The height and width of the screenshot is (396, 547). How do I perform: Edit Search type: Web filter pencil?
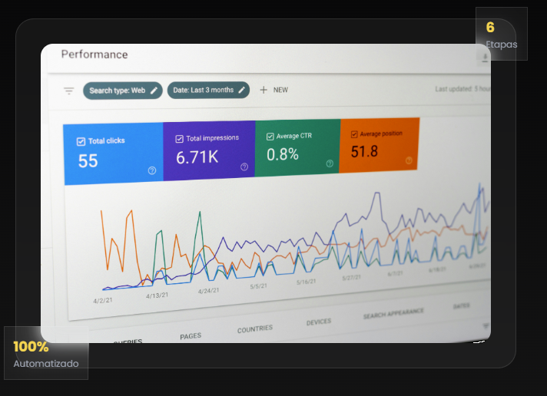(x=154, y=91)
